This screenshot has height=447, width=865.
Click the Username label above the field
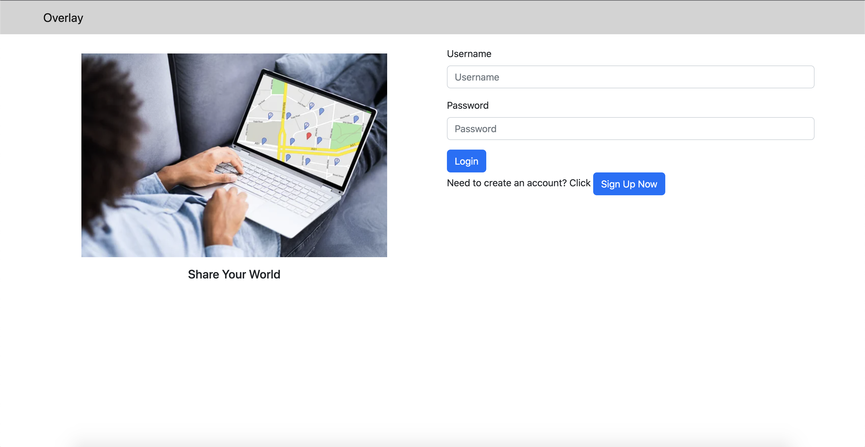click(469, 54)
